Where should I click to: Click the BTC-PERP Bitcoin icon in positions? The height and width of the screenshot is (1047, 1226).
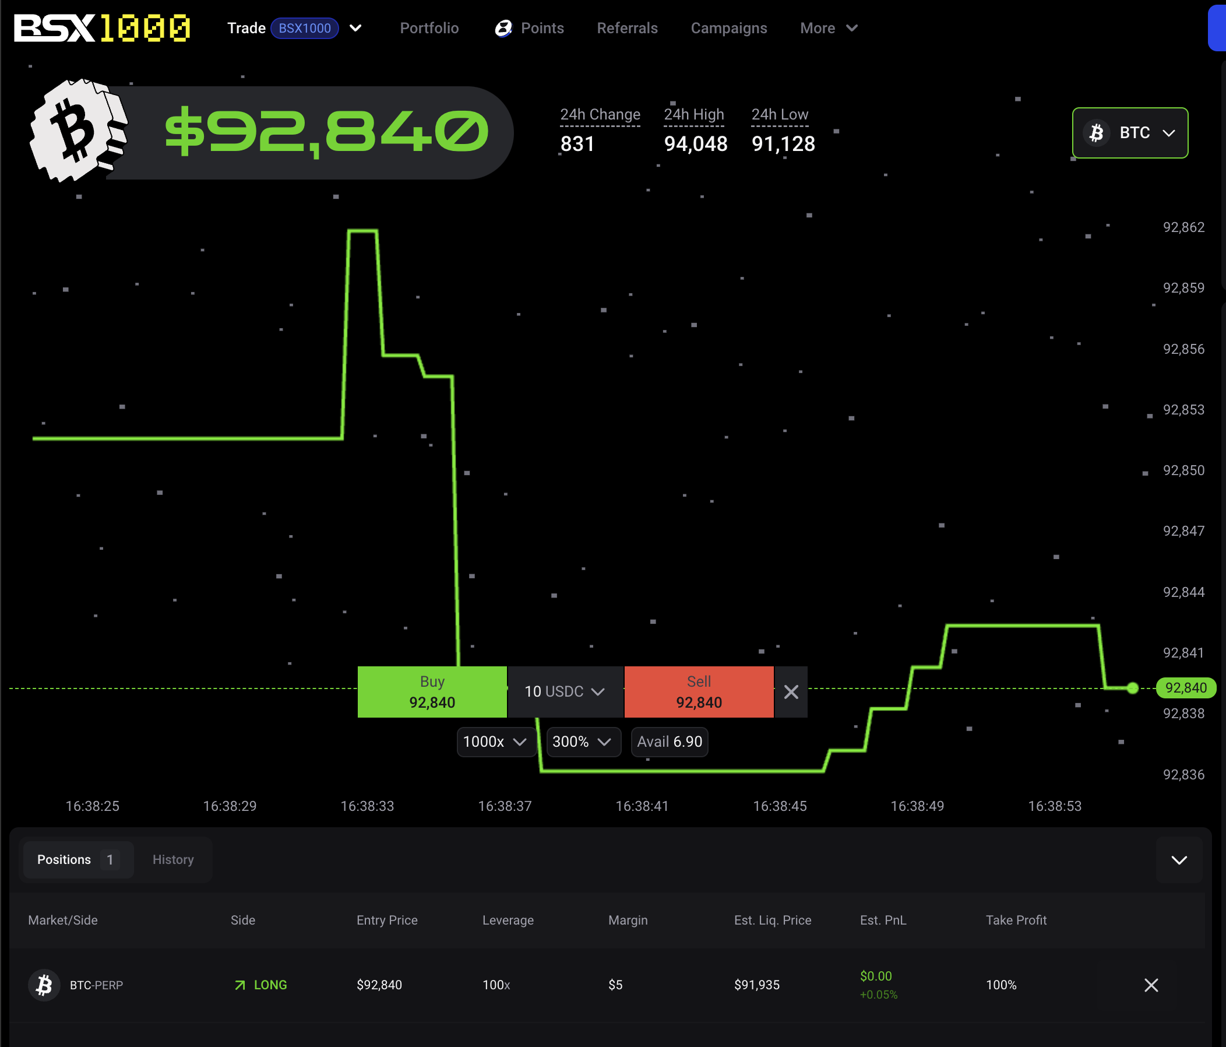click(44, 985)
